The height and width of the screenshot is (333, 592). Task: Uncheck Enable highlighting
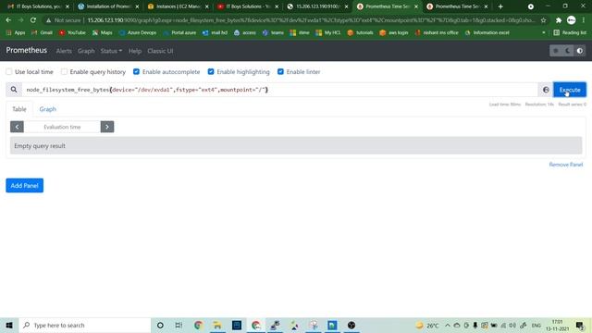click(x=211, y=71)
